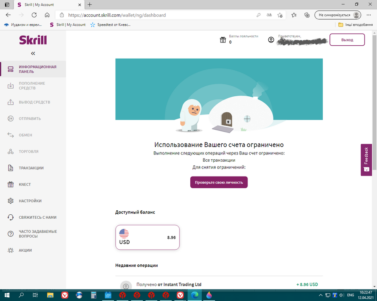Click the Транзакции document icon
Viewport: 377px width, 301px height.
[x=10, y=168]
